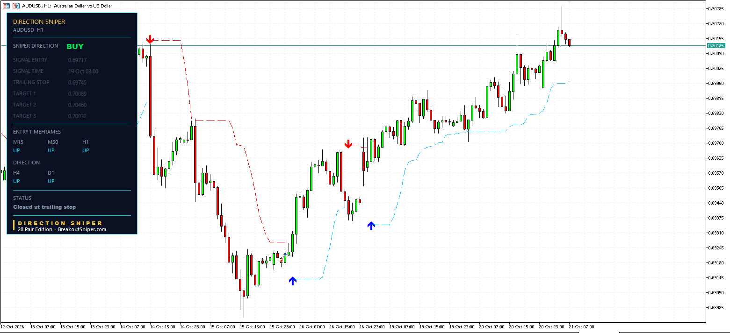Screen dimensions: 730x333
Task: Click the 20 Oct 07:00 time label
Action: (x=491, y=327)
